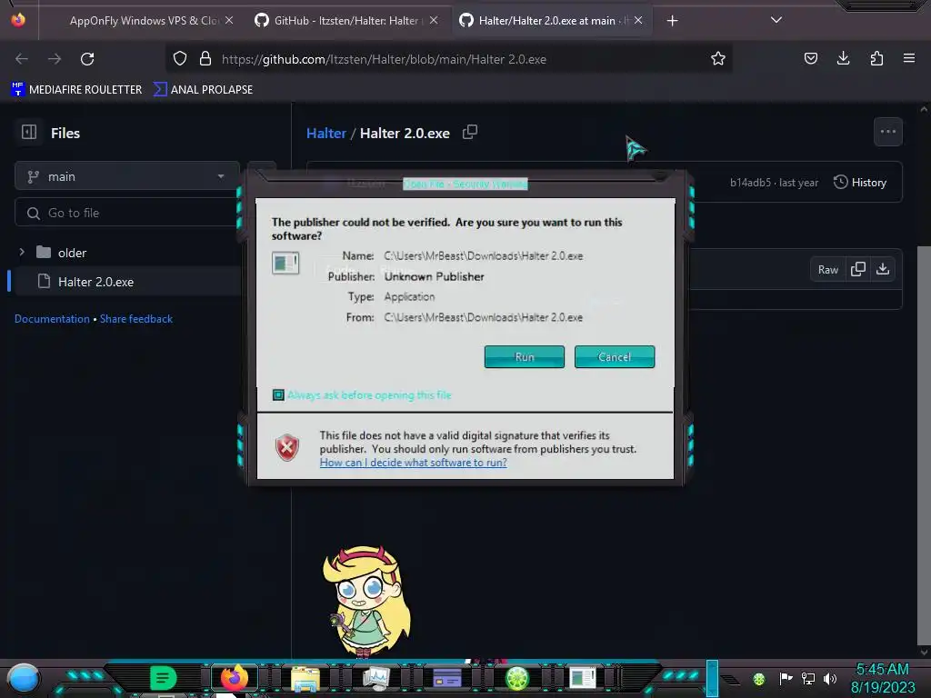Screen dimensions: 931x698
Task: Close the AppOnFly Windows VPS tab
Action: (x=229, y=20)
